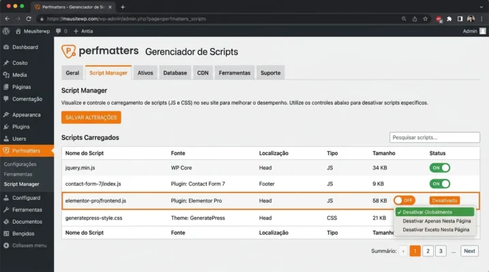Viewport: 489px width, 272px height.
Task: Open Meusitewp home in admin bar
Action: coord(33,31)
